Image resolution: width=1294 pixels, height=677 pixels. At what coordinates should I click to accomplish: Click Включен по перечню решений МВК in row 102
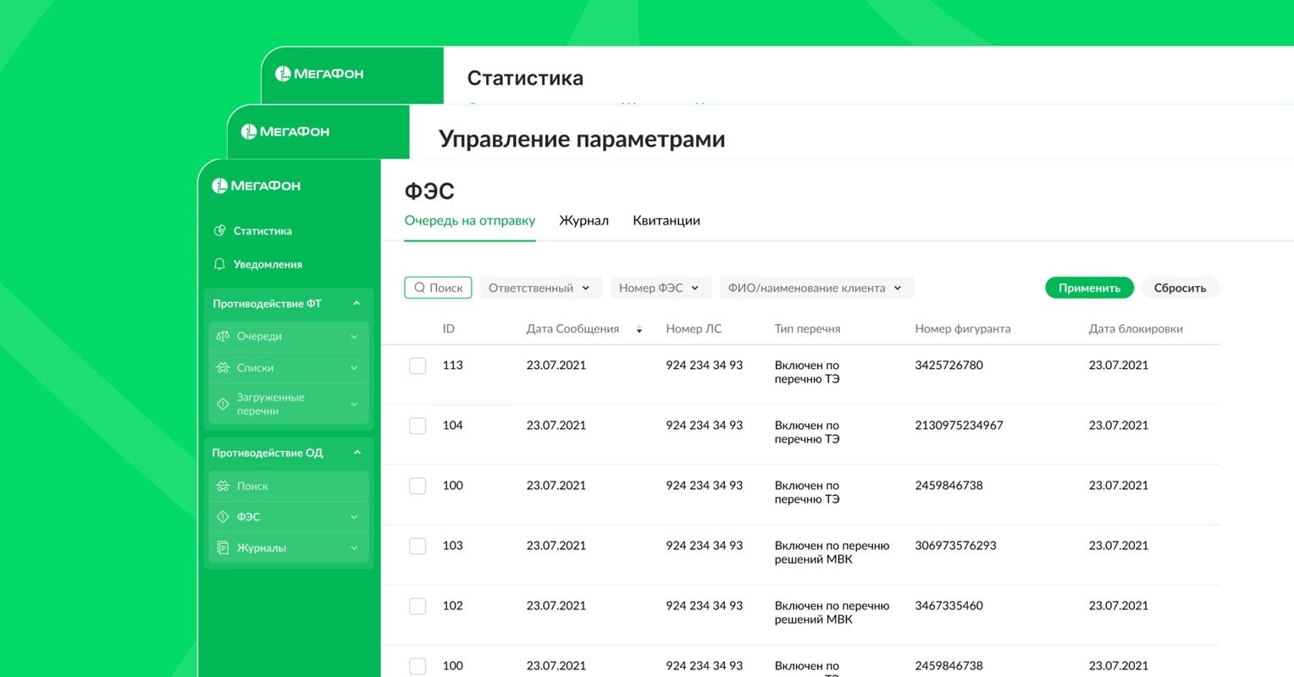click(x=832, y=613)
